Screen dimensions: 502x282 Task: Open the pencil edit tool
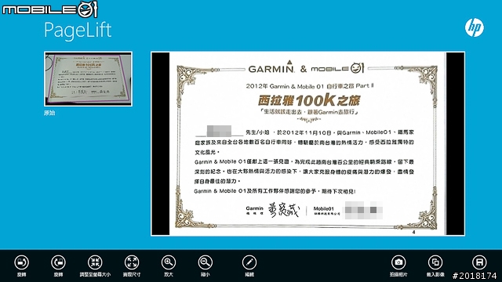click(x=249, y=262)
